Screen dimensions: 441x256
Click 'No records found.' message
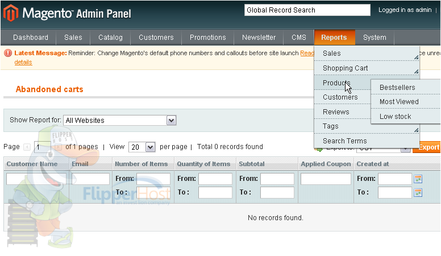[x=276, y=218]
